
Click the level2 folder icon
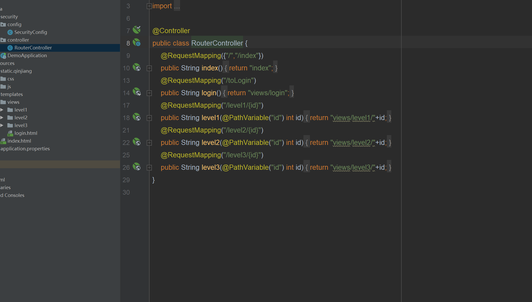click(x=10, y=118)
